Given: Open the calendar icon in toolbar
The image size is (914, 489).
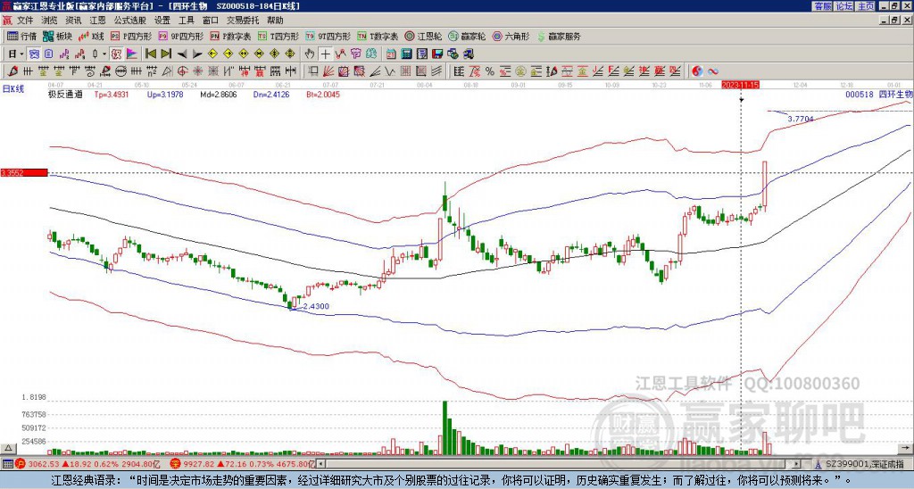Looking at the screenshot, I should click(391, 54).
